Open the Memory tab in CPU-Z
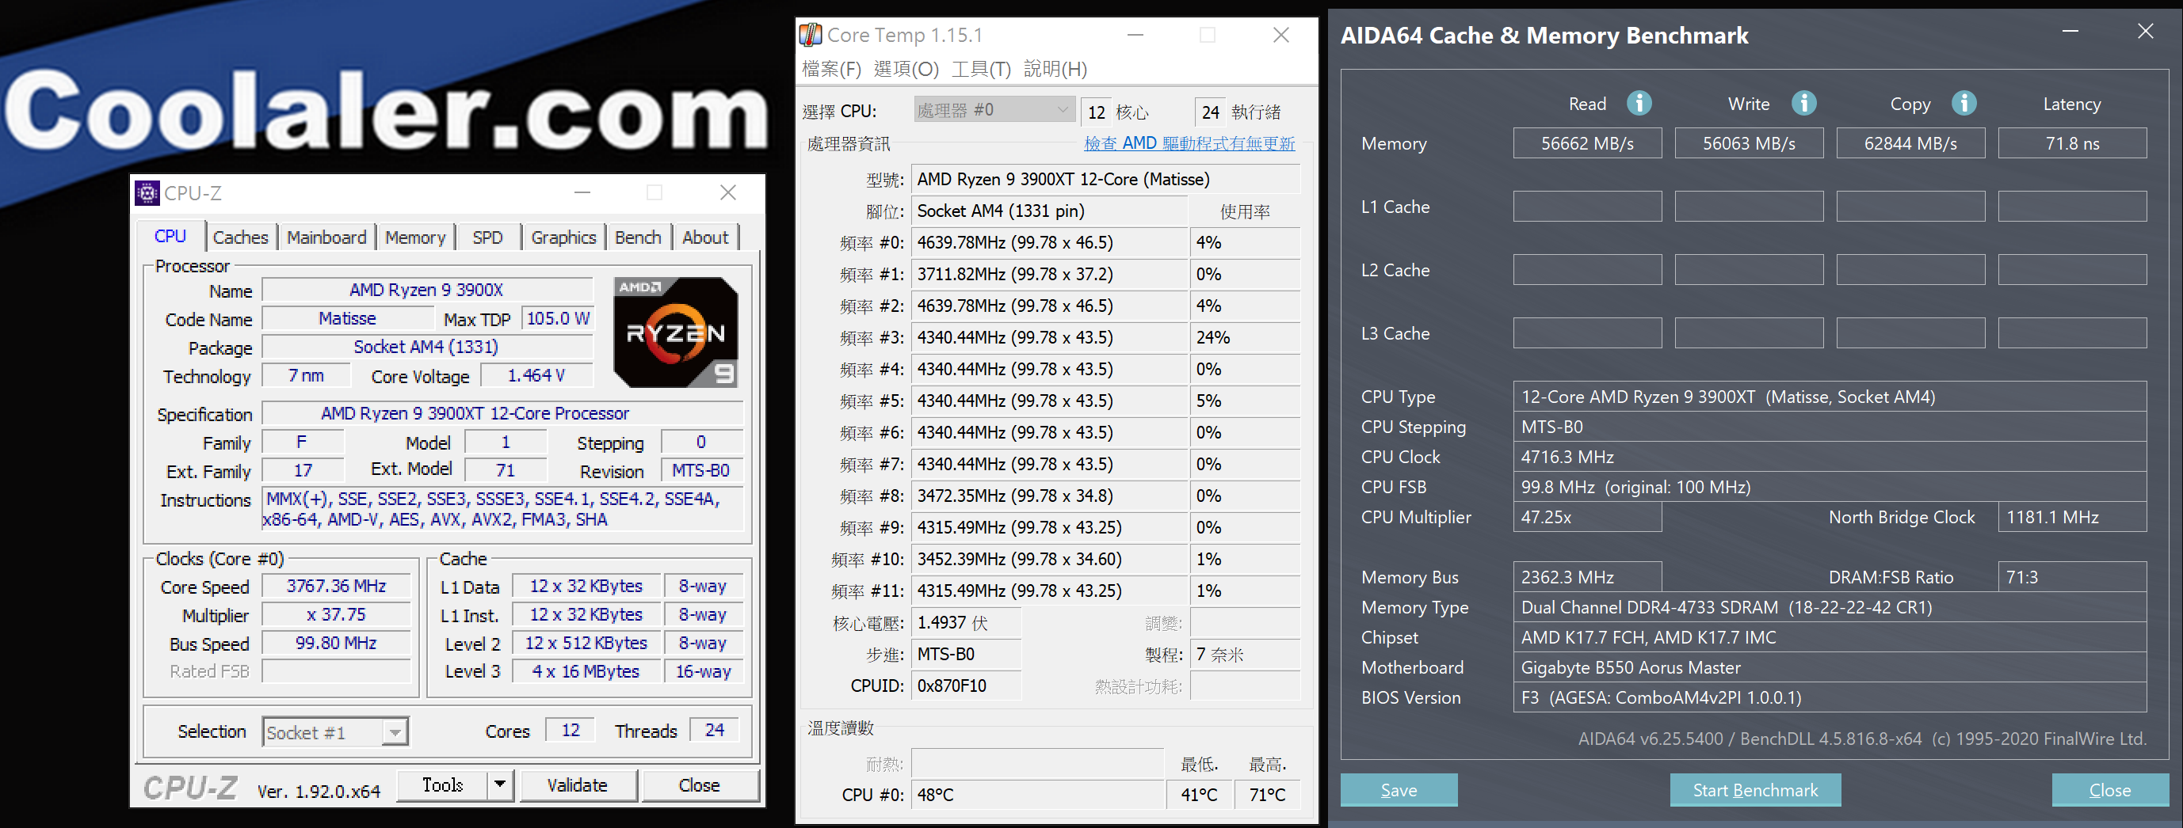The width and height of the screenshot is (2183, 828). pos(415,237)
